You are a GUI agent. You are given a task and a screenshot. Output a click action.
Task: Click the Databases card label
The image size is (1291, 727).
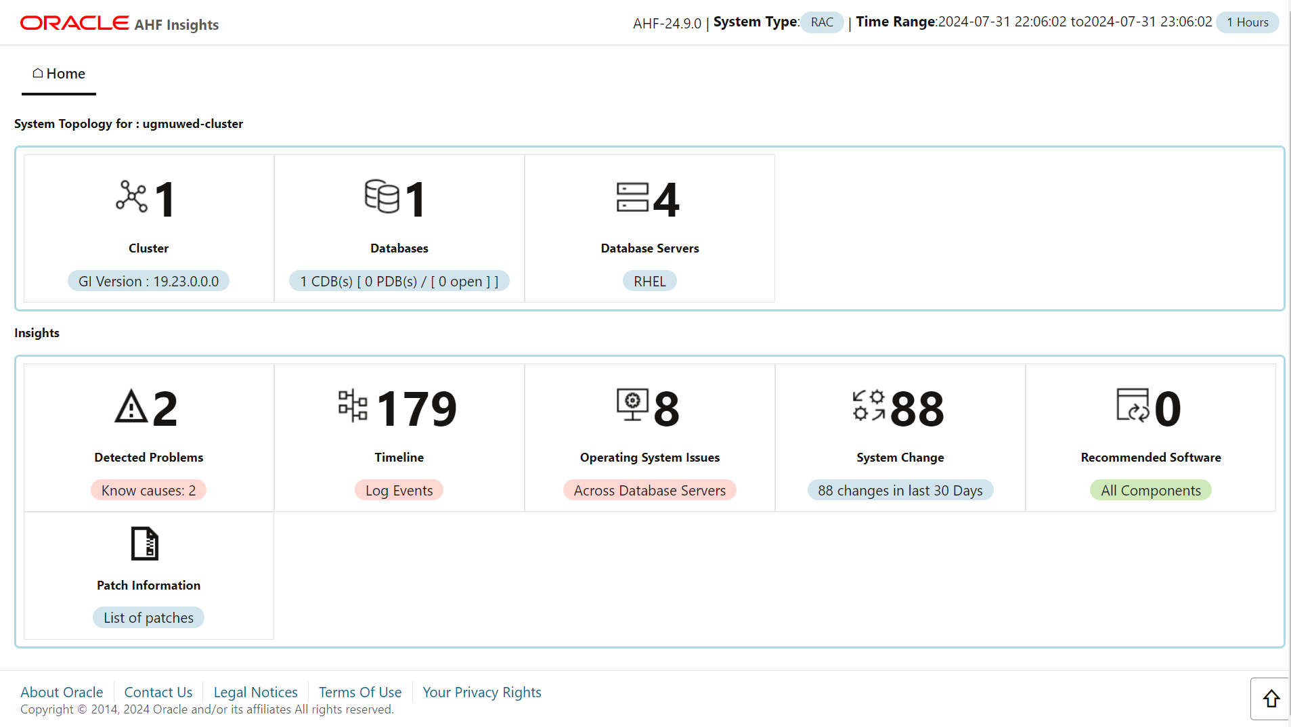pos(399,248)
